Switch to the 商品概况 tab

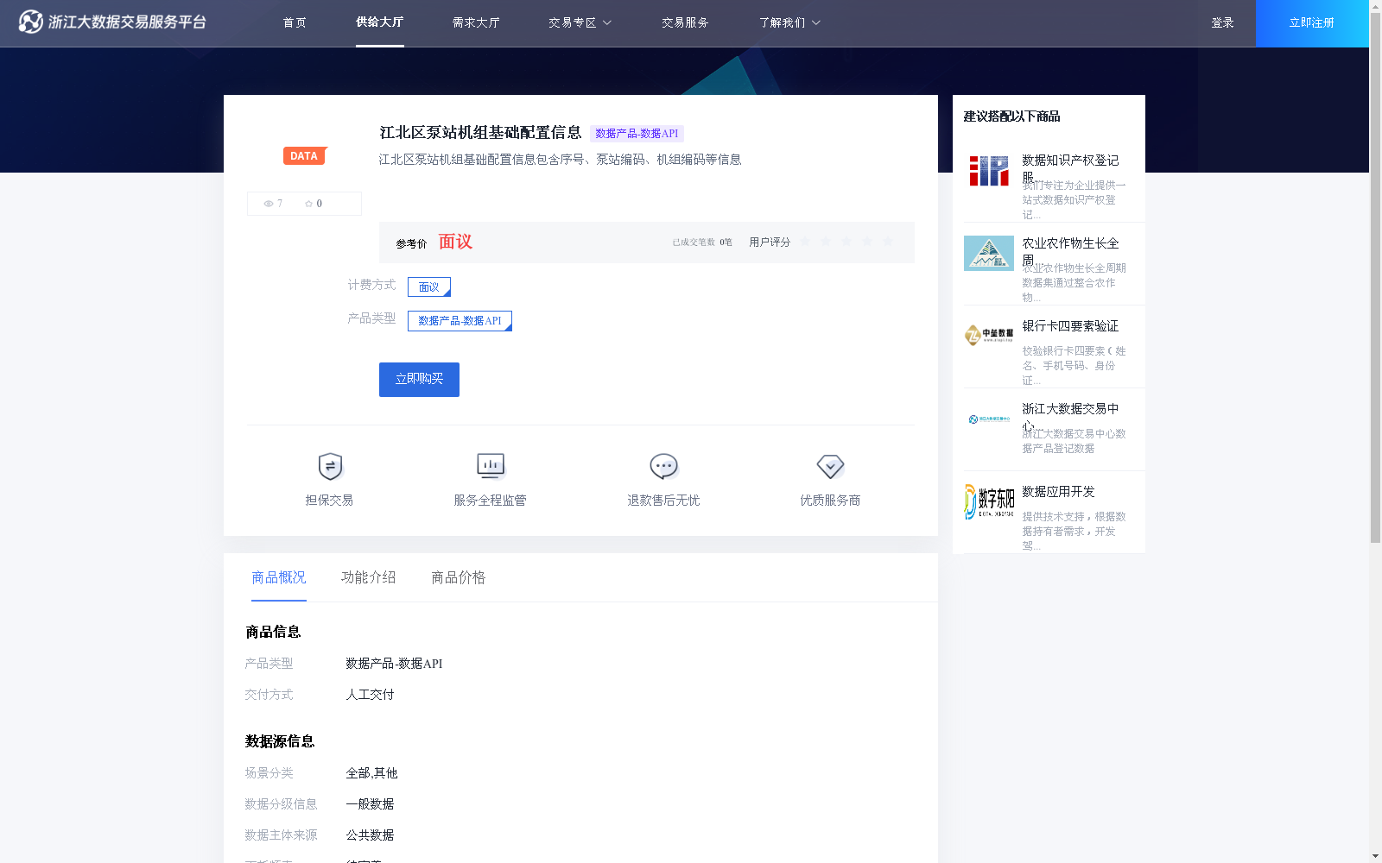click(x=279, y=577)
